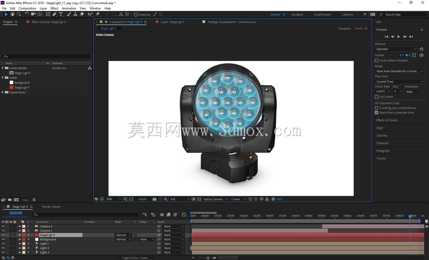Delete selected project item with trash icon
The height and width of the screenshot is (260, 429).
(34, 200)
